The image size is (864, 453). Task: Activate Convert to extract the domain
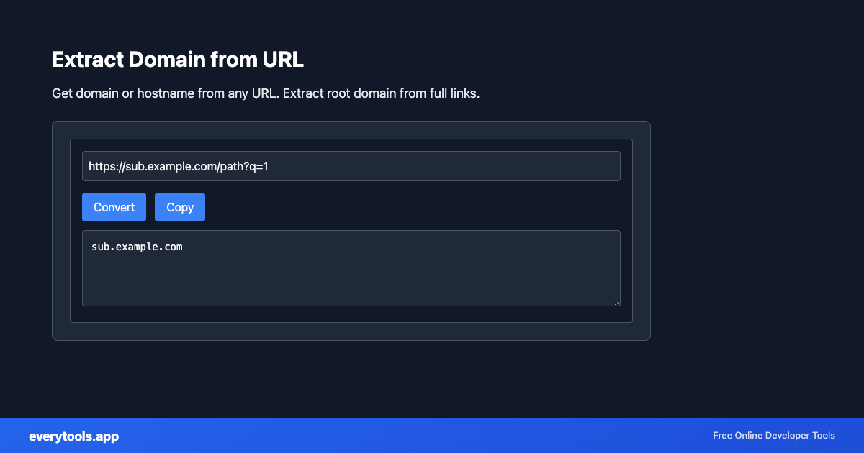coord(114,207)
